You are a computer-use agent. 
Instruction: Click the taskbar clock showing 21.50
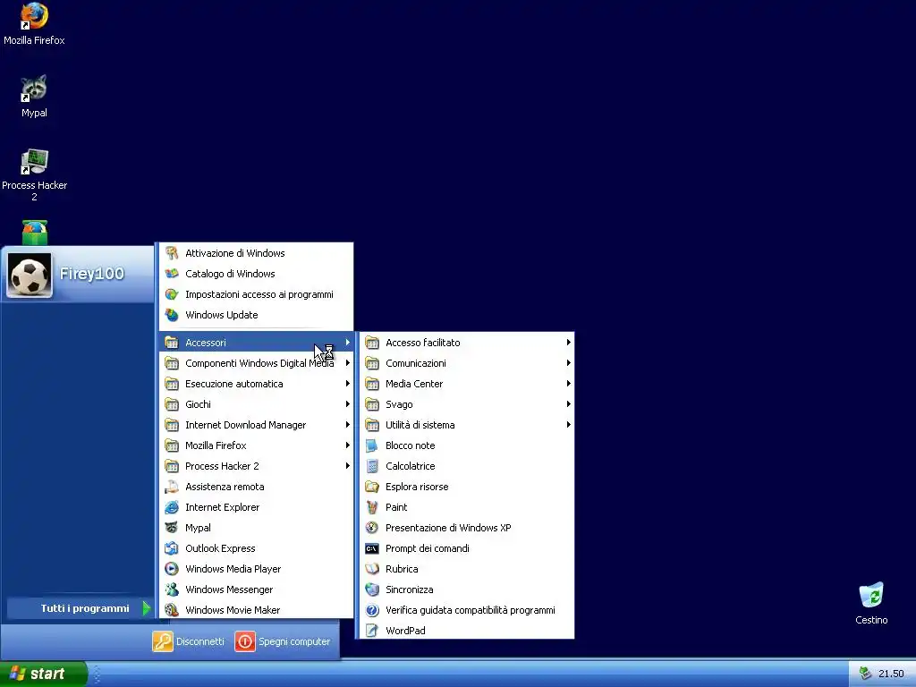coord(890,674)
